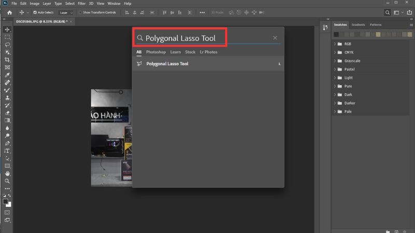This screenshot has width=415, height=233.
Task: Enable Show Transform Controls checkbox
Action: point(80,12)
